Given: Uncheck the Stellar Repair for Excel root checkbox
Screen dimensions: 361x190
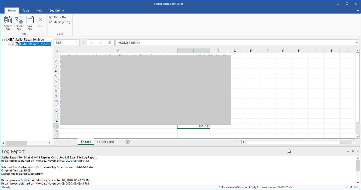Looking at the screenshot, I should pos(8,40).
